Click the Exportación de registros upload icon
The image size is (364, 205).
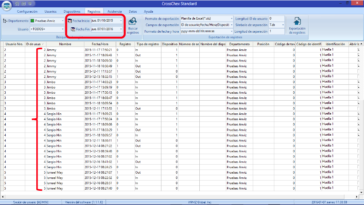[x=297, y=21]
